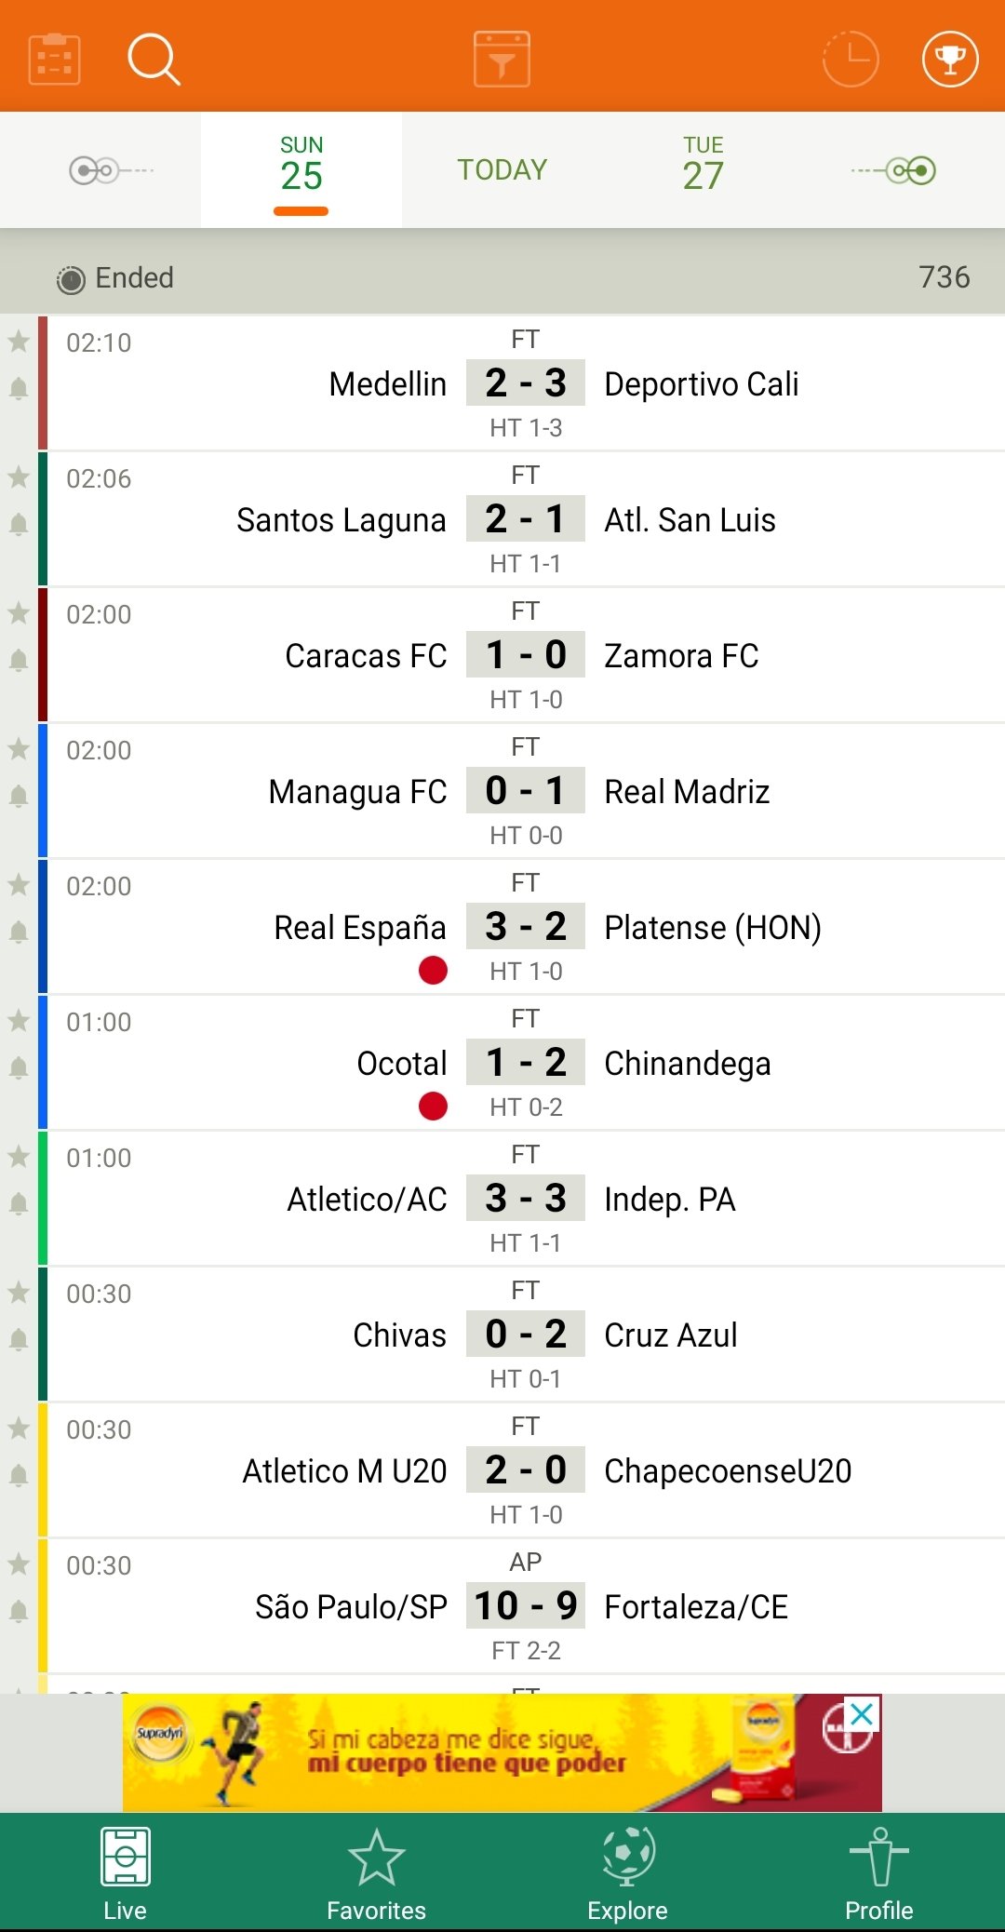Open the trophy competitions icon
1005x1932 pixels.
tap(950, 59)
